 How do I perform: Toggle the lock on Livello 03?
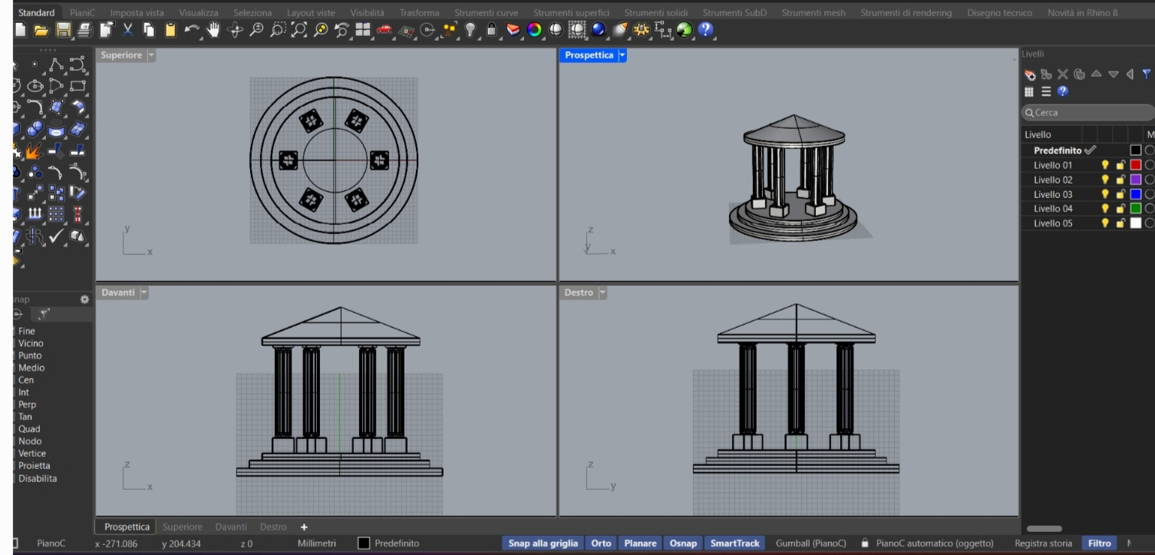click(x=1120, y=194)
